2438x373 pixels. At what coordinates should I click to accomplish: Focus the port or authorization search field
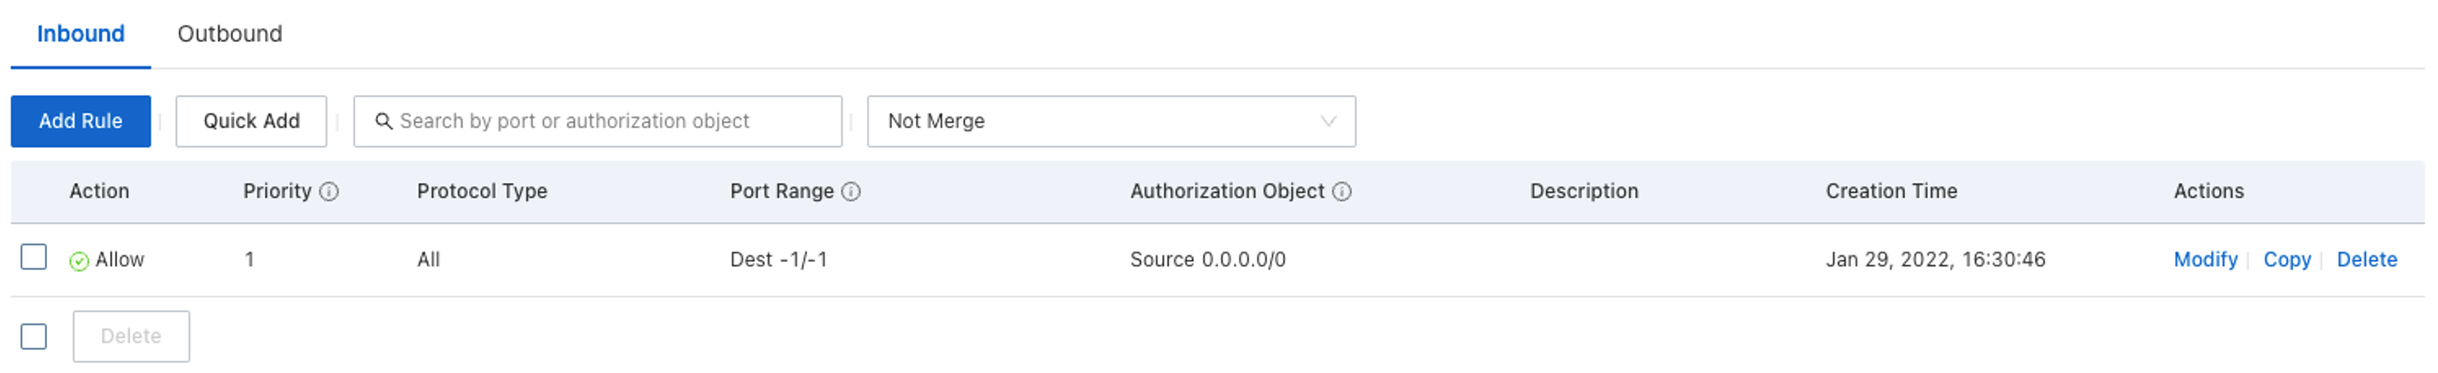pyautogui.click(x=606, y=121)
